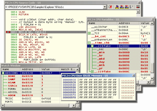
Task: Click the right scroll arrow in Watch Window
Action: point(74,105)
